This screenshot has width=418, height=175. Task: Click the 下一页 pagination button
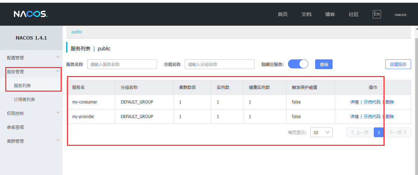398,132
